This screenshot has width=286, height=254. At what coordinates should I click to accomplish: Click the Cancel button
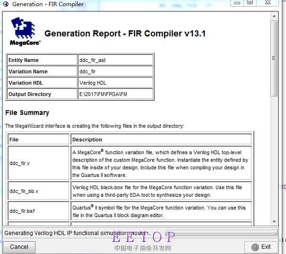pyautogui.click(x=19, y=247)
